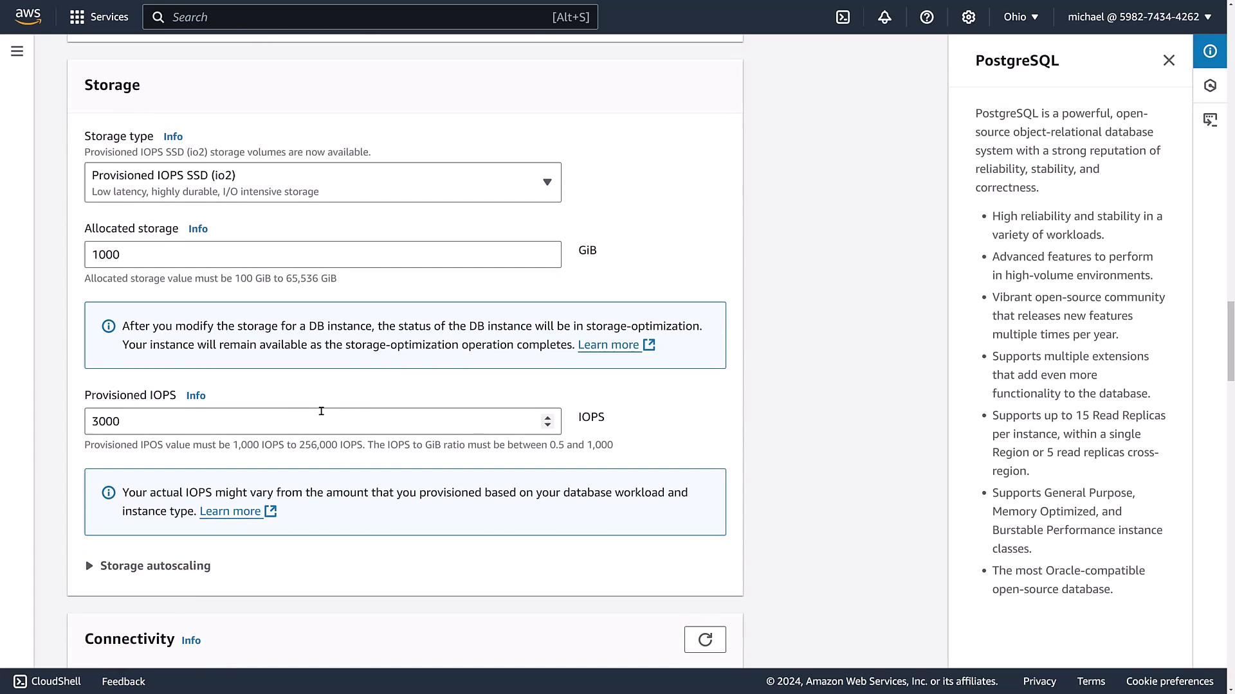Toggle the info panel icon at right edge
This screenshot has width=1235, height=694.
1210,51
